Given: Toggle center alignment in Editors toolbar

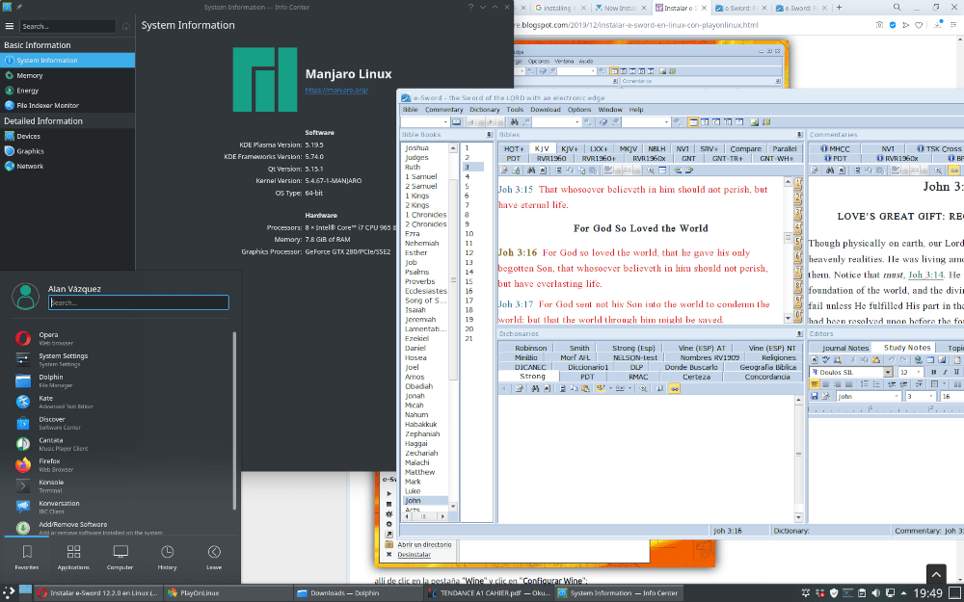Looking at the screenshot, I should 826,384.
